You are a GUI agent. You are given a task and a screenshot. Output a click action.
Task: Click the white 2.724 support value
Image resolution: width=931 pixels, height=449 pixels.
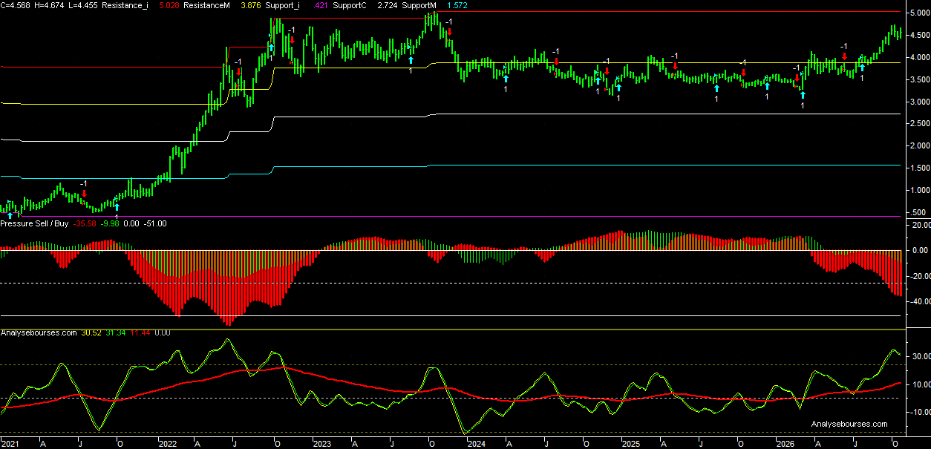click(x=387, y=4)
